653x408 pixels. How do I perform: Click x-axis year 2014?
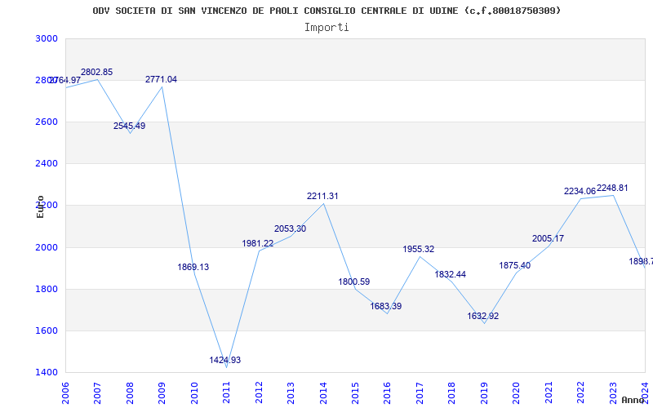click(323, 392)
